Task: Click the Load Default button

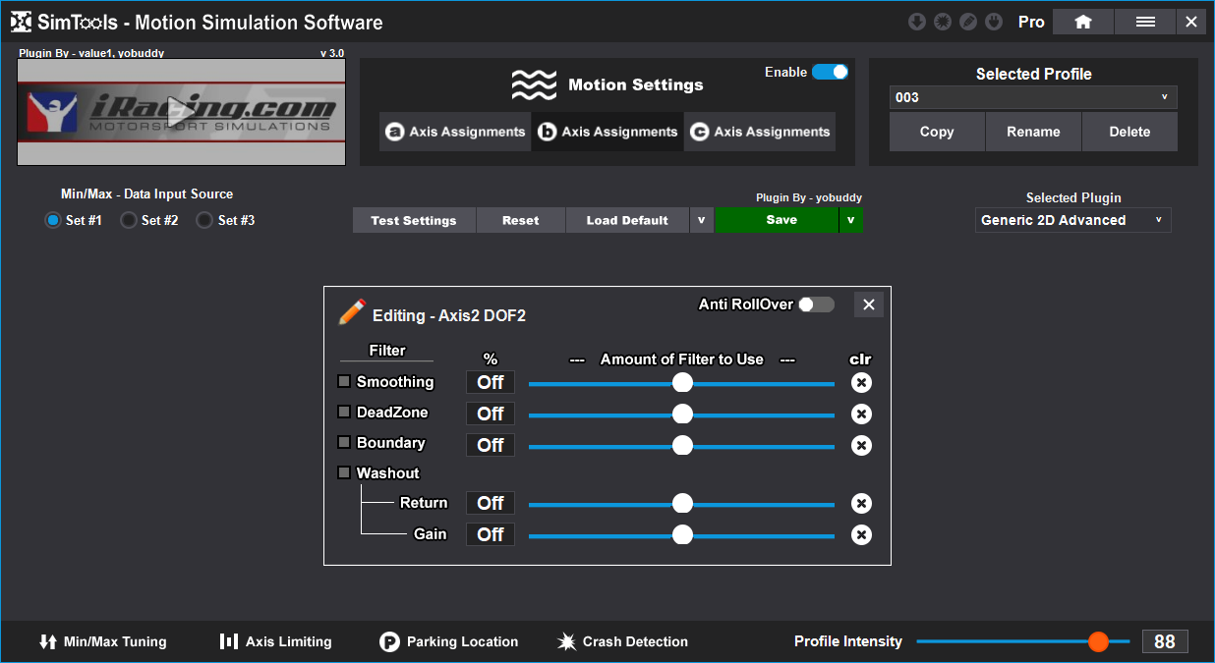Action: 627,220
